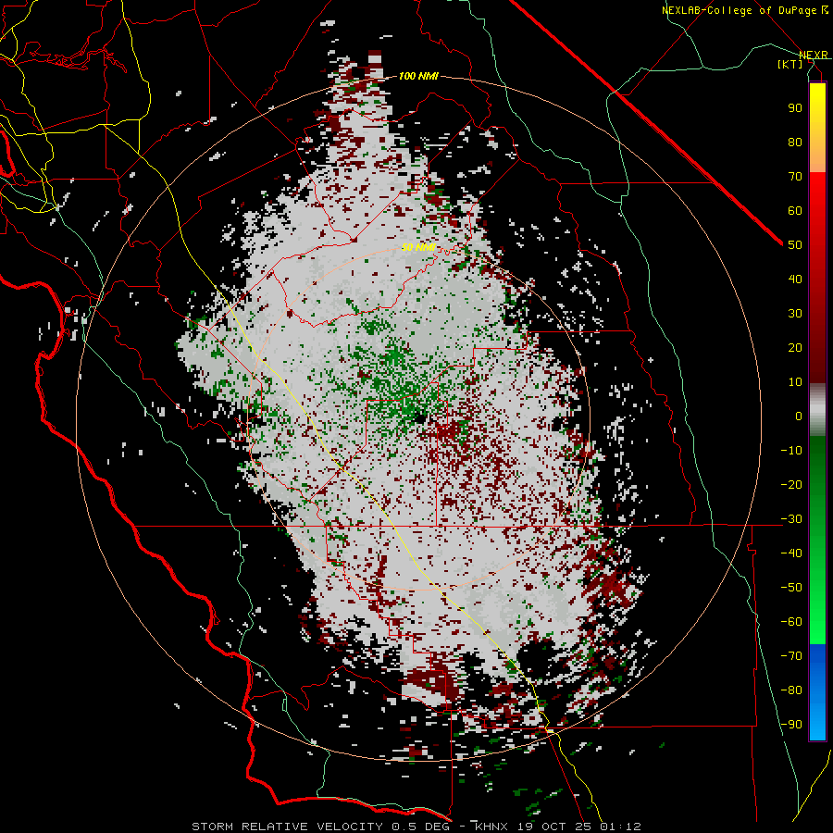Click the -10 value on velocity scale
Image resolution: width=833 pixels, height=833 pixels.
click(791, 451)
